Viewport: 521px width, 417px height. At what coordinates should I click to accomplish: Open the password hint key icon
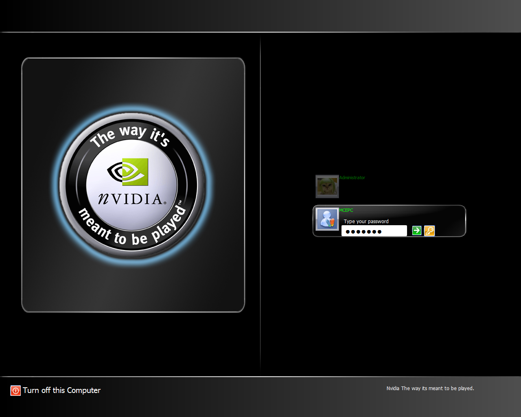(x=429, y=230)
